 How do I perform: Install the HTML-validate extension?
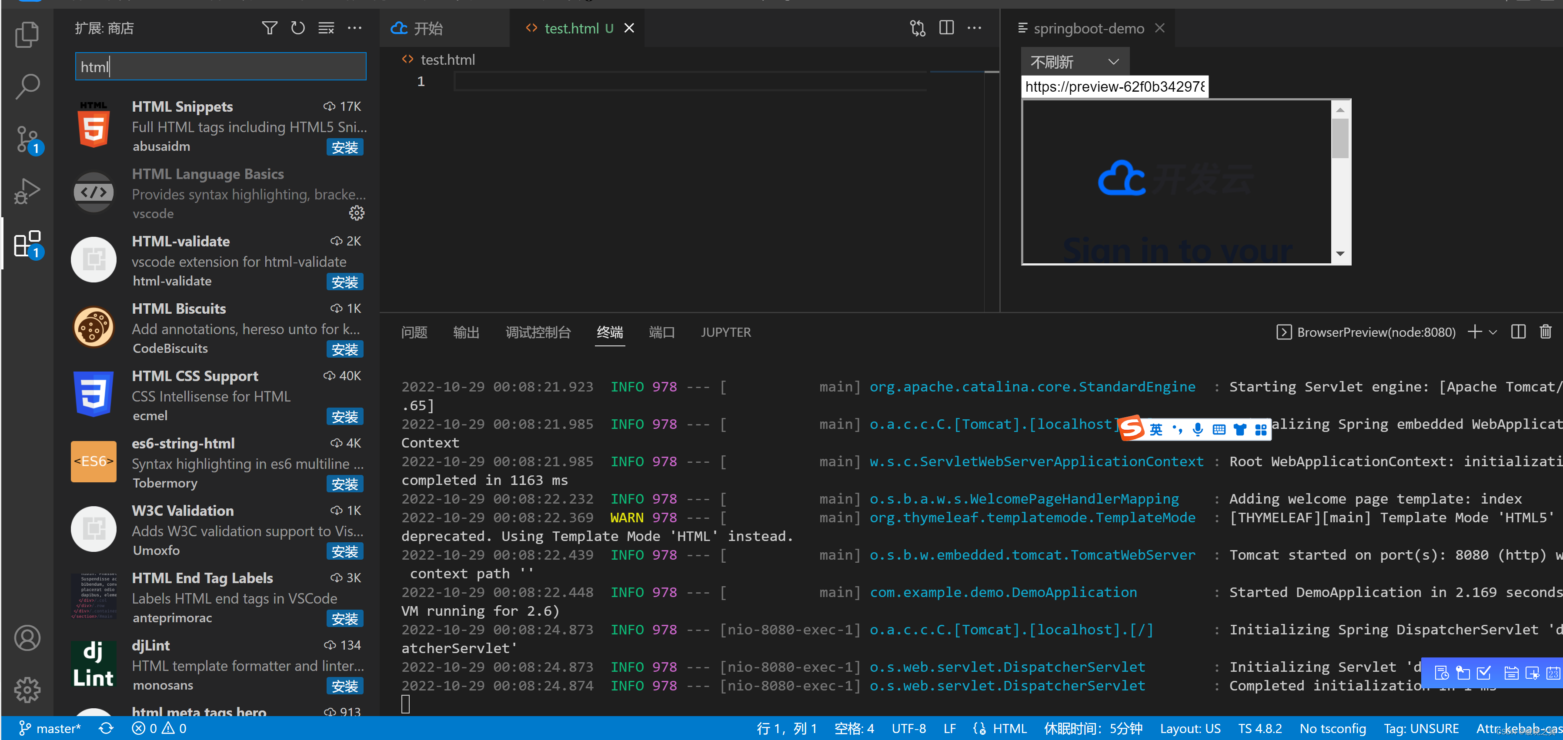pos(344,282)
